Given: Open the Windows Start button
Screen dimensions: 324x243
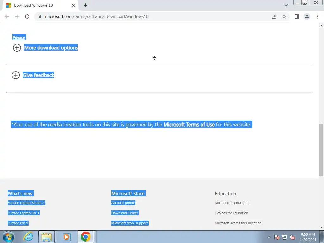Looking at the screenshot, I should (9, 237).
